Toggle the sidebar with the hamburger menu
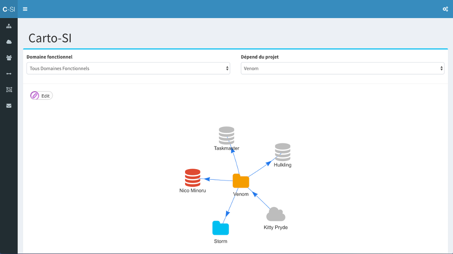The image size is (453, 254). tap(25, 9)
